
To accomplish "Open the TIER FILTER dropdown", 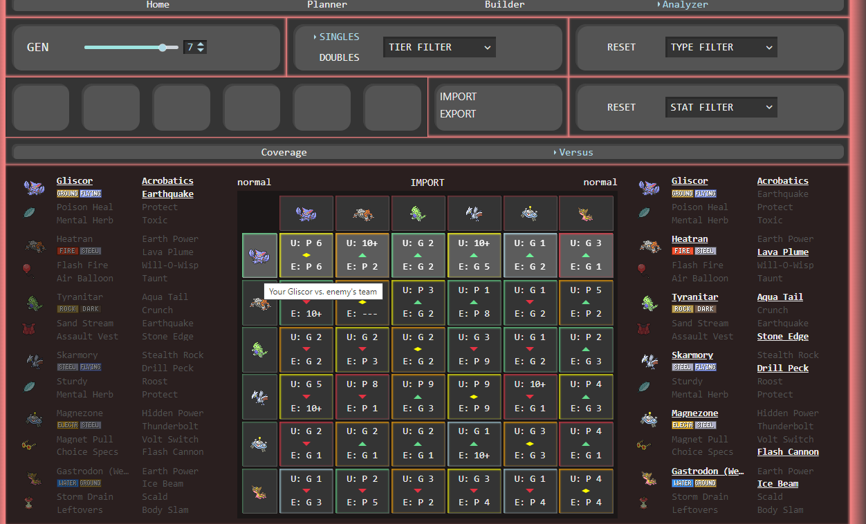I will 439,47.
